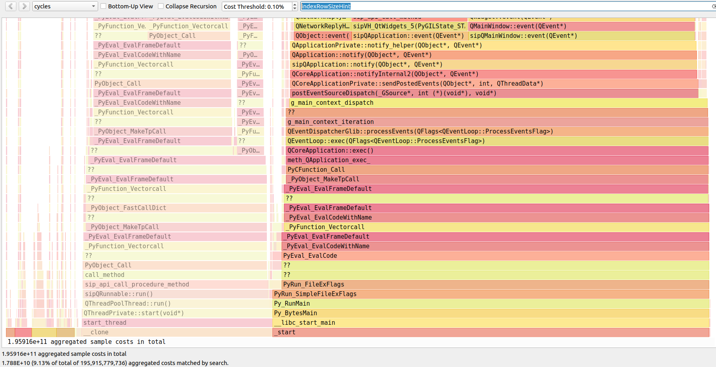
Task: Go forward in flame graph history
Action: [24, 6]
